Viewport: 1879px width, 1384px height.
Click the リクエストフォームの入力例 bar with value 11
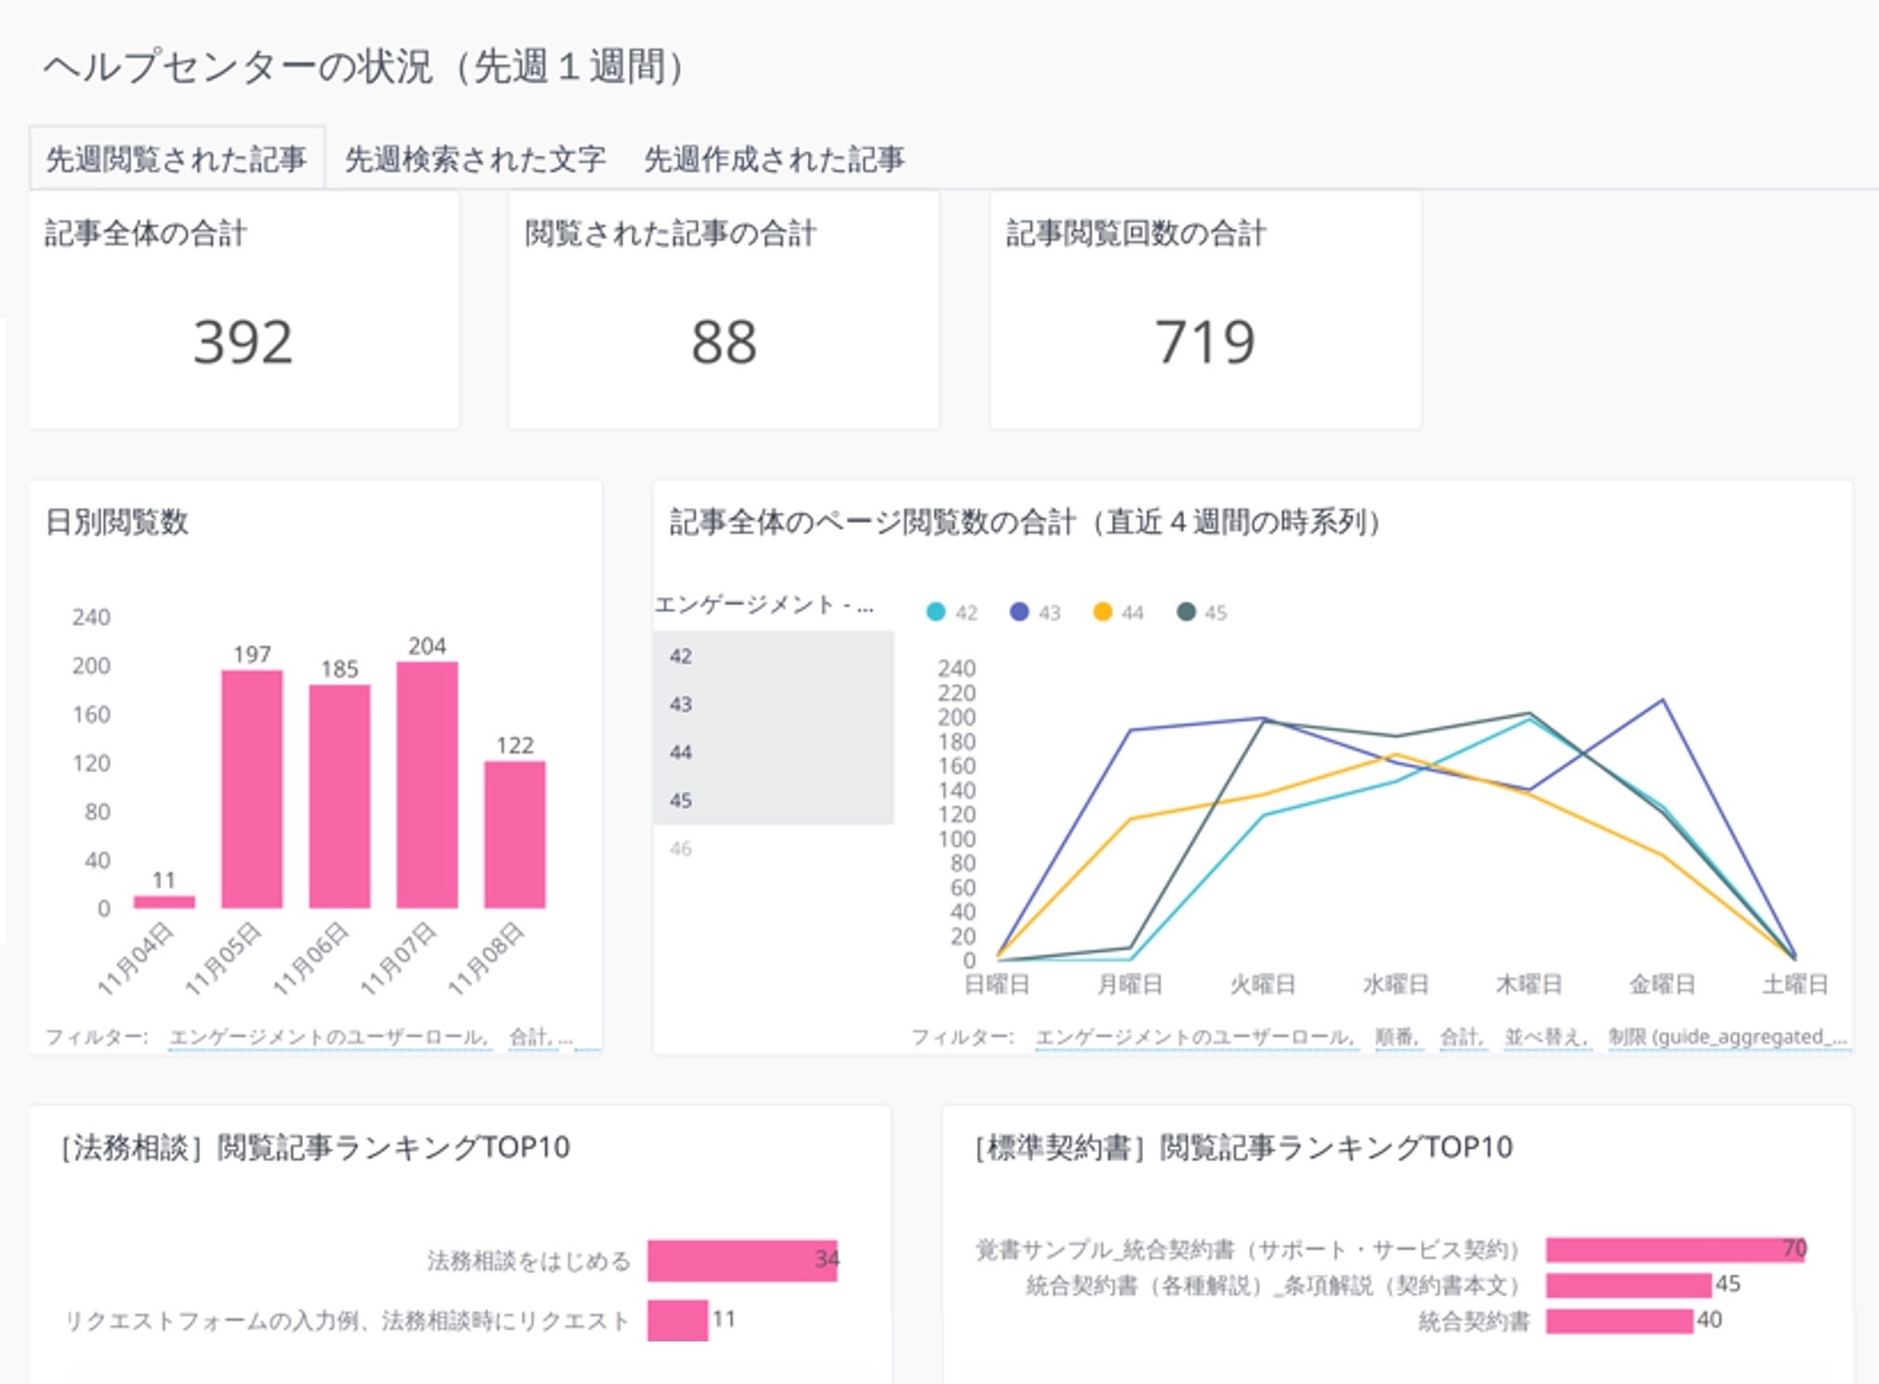click(678, 1320)
